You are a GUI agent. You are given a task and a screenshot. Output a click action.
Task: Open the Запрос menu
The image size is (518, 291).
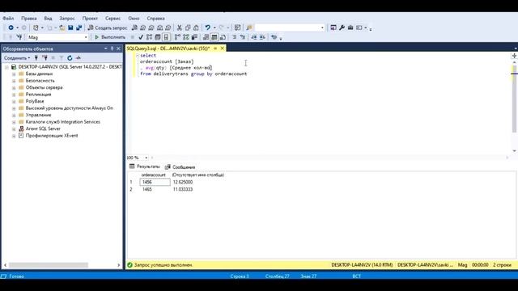coord(67,19)
